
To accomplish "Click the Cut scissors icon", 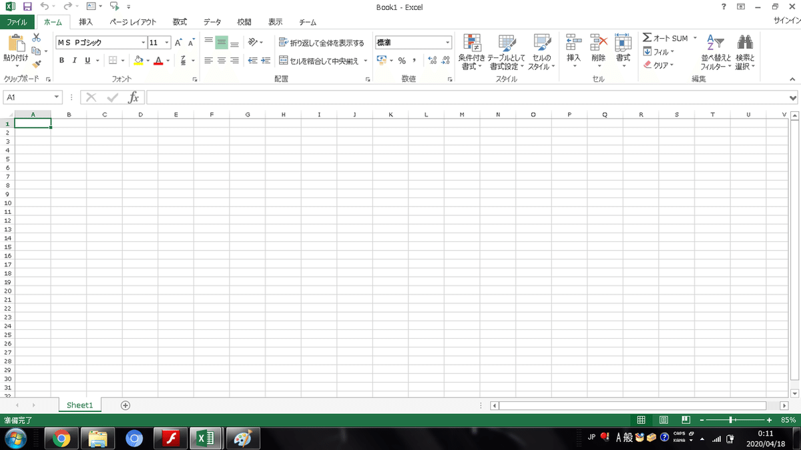I will 37,38.
